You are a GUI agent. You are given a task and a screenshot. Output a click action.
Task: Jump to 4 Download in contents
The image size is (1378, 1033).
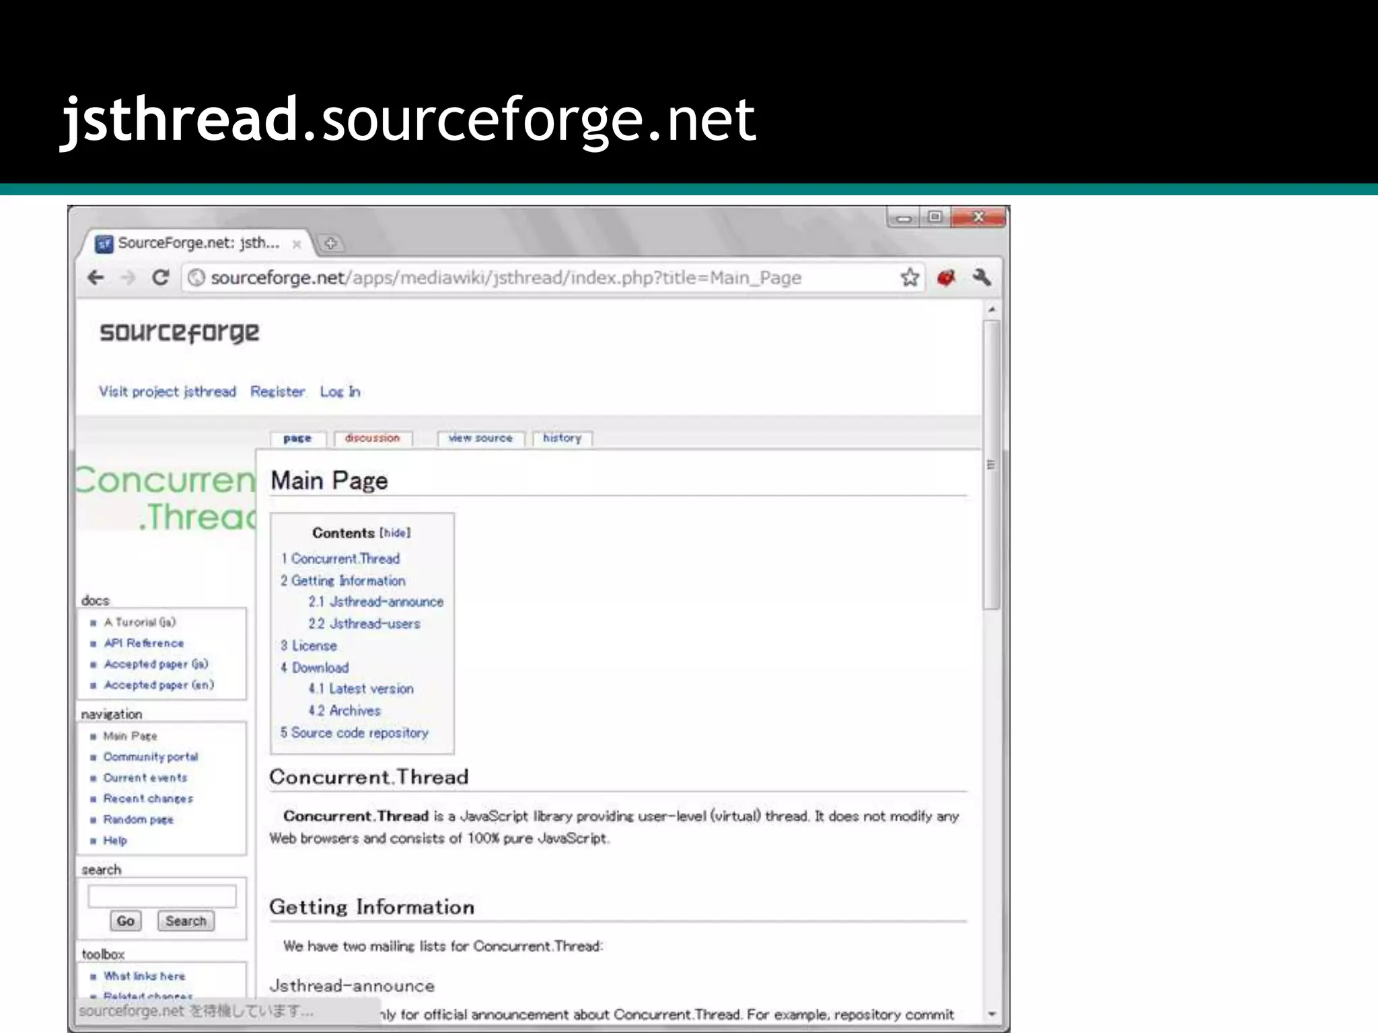[314, 668]
